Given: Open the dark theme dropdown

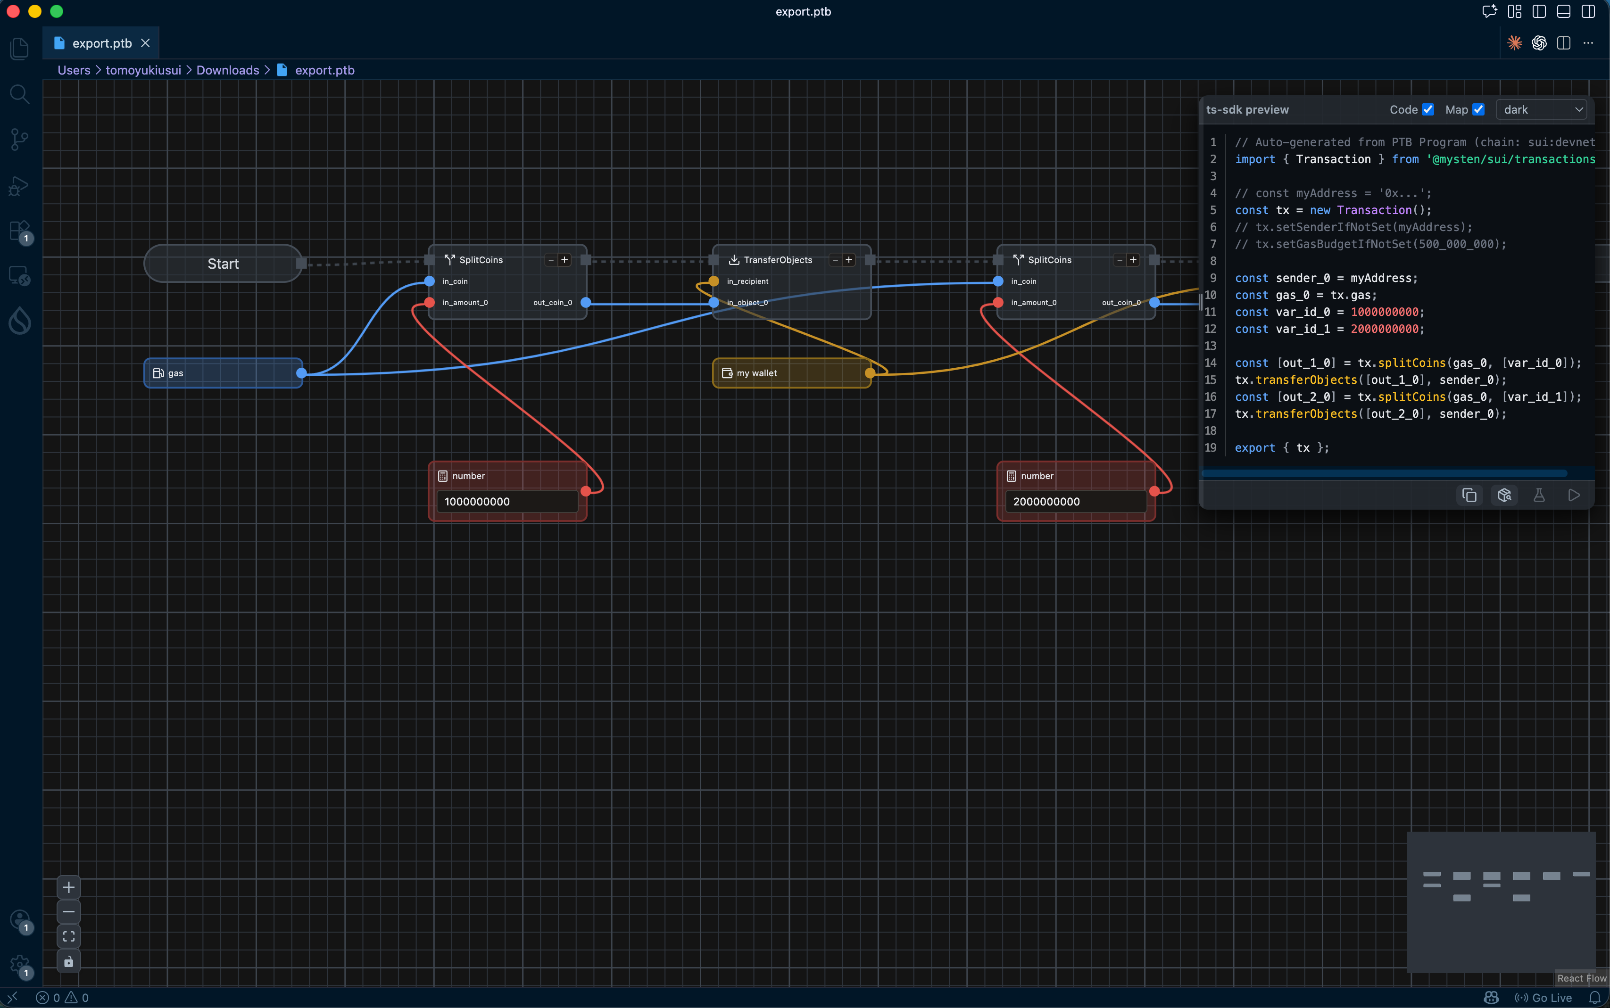Looking at the screenshot, I should (x=1541, y=110).
